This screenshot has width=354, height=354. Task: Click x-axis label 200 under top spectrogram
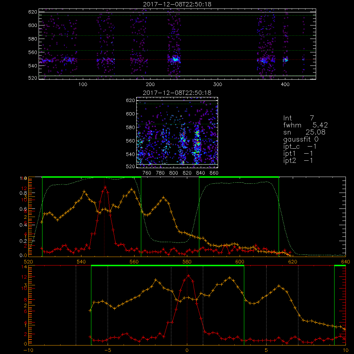pos(150,85)
